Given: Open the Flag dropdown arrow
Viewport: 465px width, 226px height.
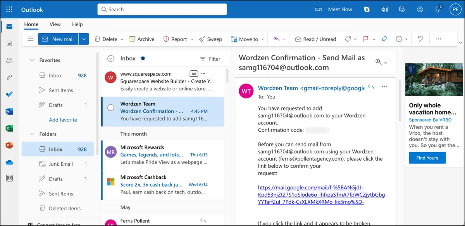Looking at the screenshot, I should tap(374, 39).
